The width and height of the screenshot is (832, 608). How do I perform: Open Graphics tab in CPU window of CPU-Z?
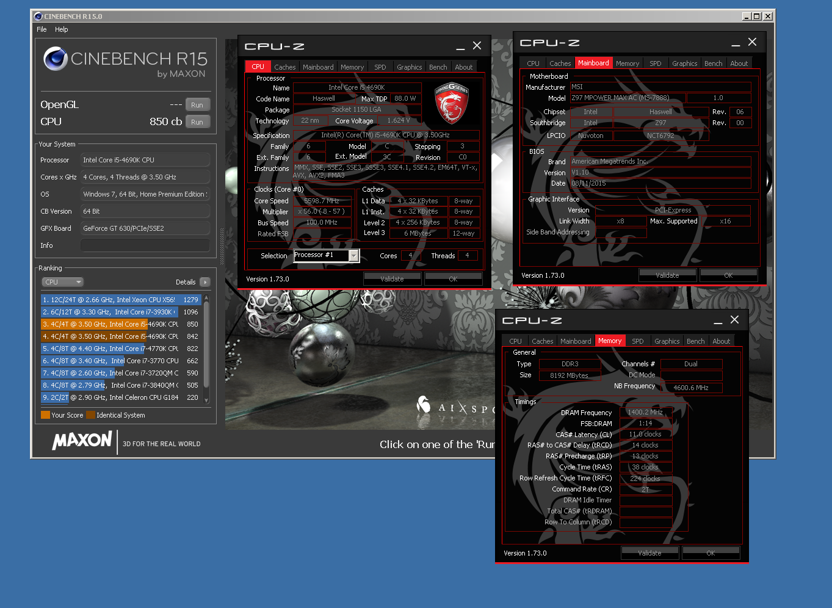[x=409, y=67]
